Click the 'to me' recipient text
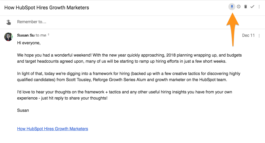This screenshot has height=143, width=265. 41,35
